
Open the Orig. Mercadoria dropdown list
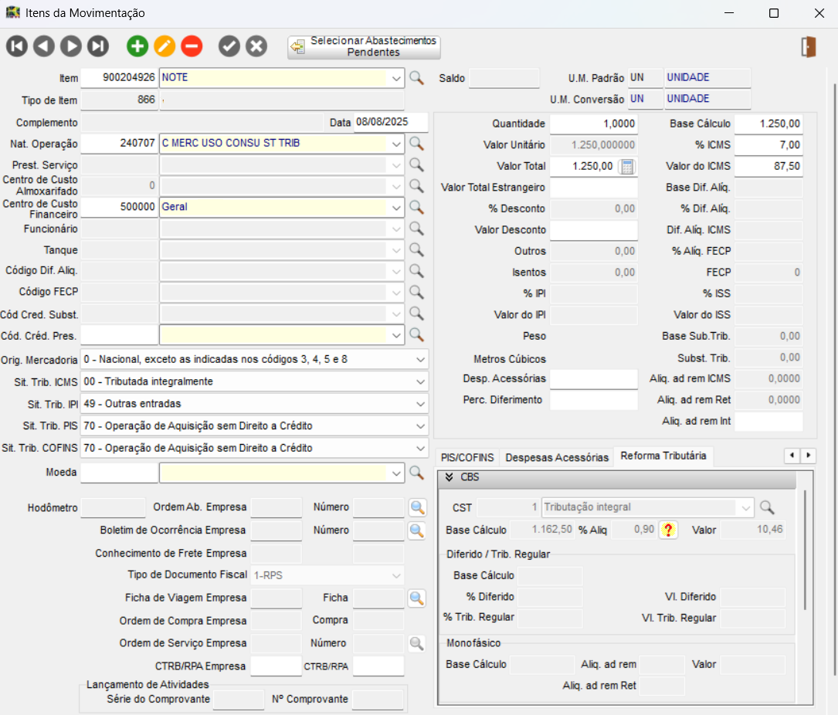pyautogui.click(x=419, y=360)
